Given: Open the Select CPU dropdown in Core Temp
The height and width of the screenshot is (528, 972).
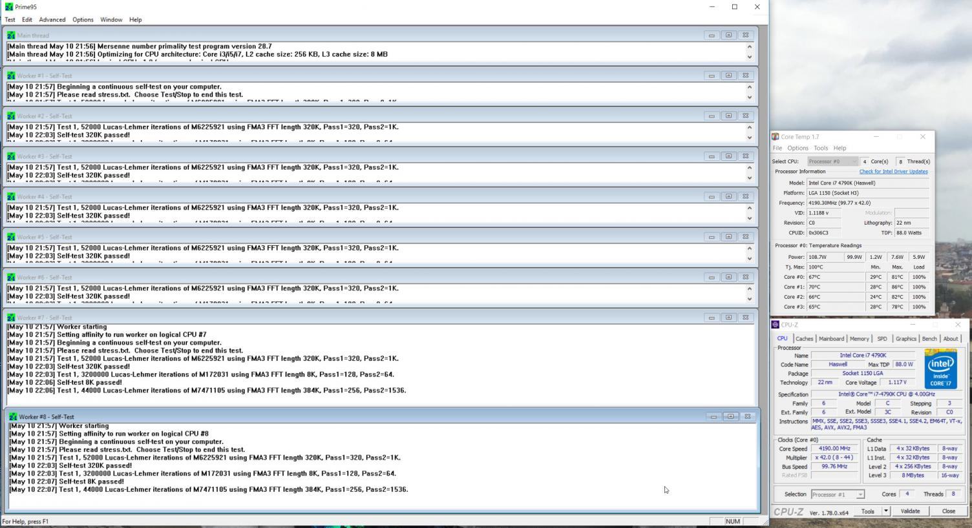Looking at the screenshot, I should 832,161.
